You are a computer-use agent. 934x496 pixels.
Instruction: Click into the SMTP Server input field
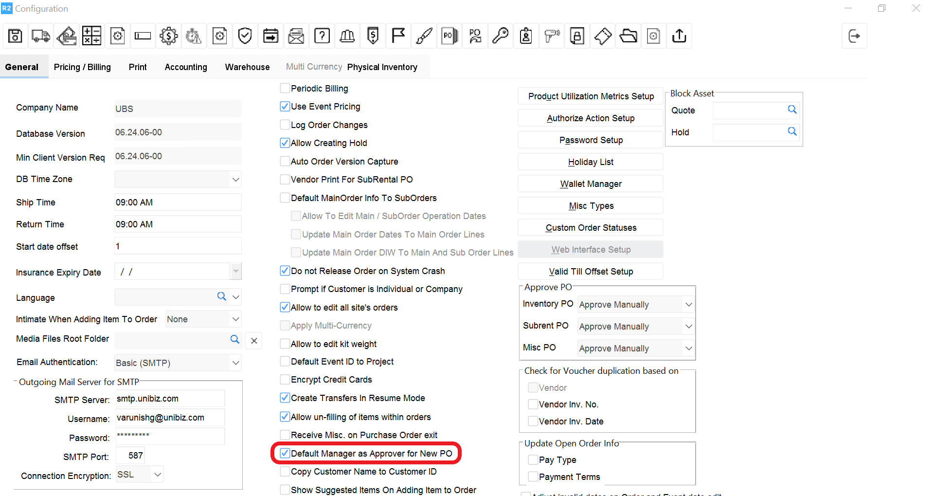[170, 399]
